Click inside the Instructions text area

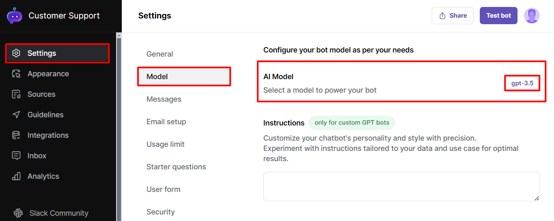tap(401, 187)
